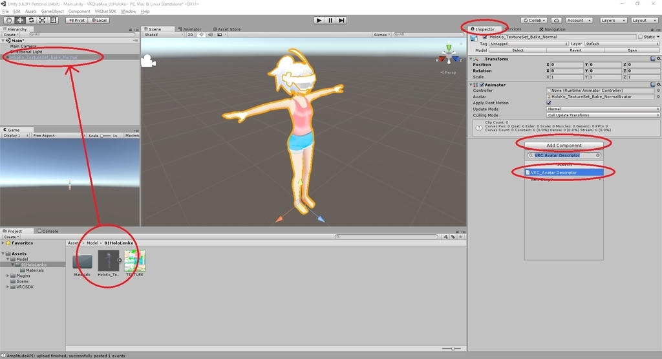Expand HoloKo_TextureSet_Bake_Normal in Hierarchy
662x359 pixels.
tap(7, 57)
